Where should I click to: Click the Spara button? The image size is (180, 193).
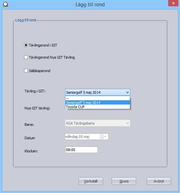click(124, 181)
